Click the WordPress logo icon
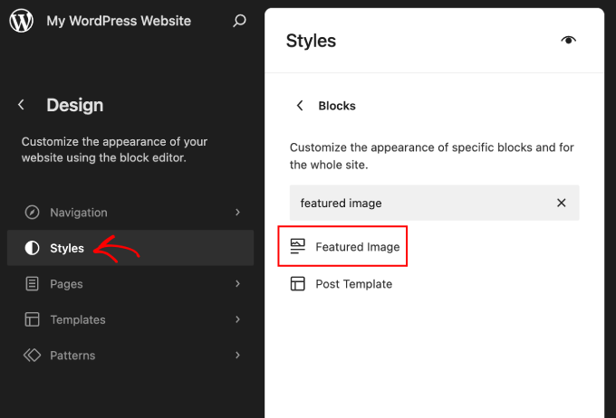Screen dimensions: 616x418 [22, 21]
